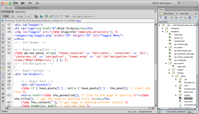The height and width of the screenshot is (114, 199).
Task: Collapse the themes folder
Action: tap(169, 73)
